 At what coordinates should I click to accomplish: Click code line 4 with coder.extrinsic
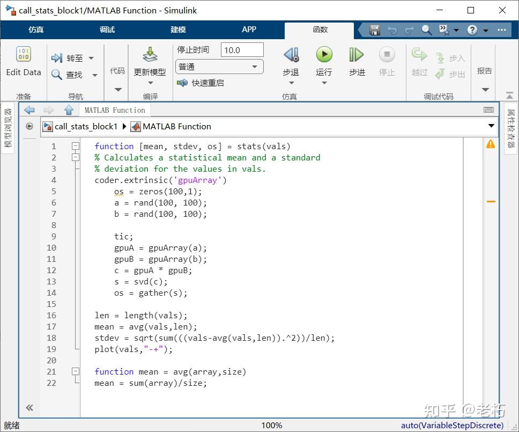click(160, 180)
